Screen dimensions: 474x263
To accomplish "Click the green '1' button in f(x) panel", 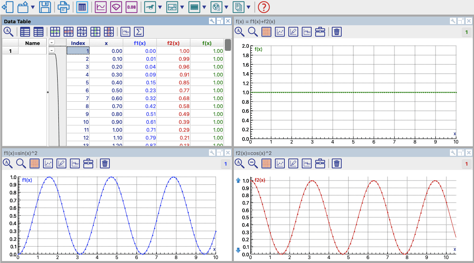I will pos(466,32).
